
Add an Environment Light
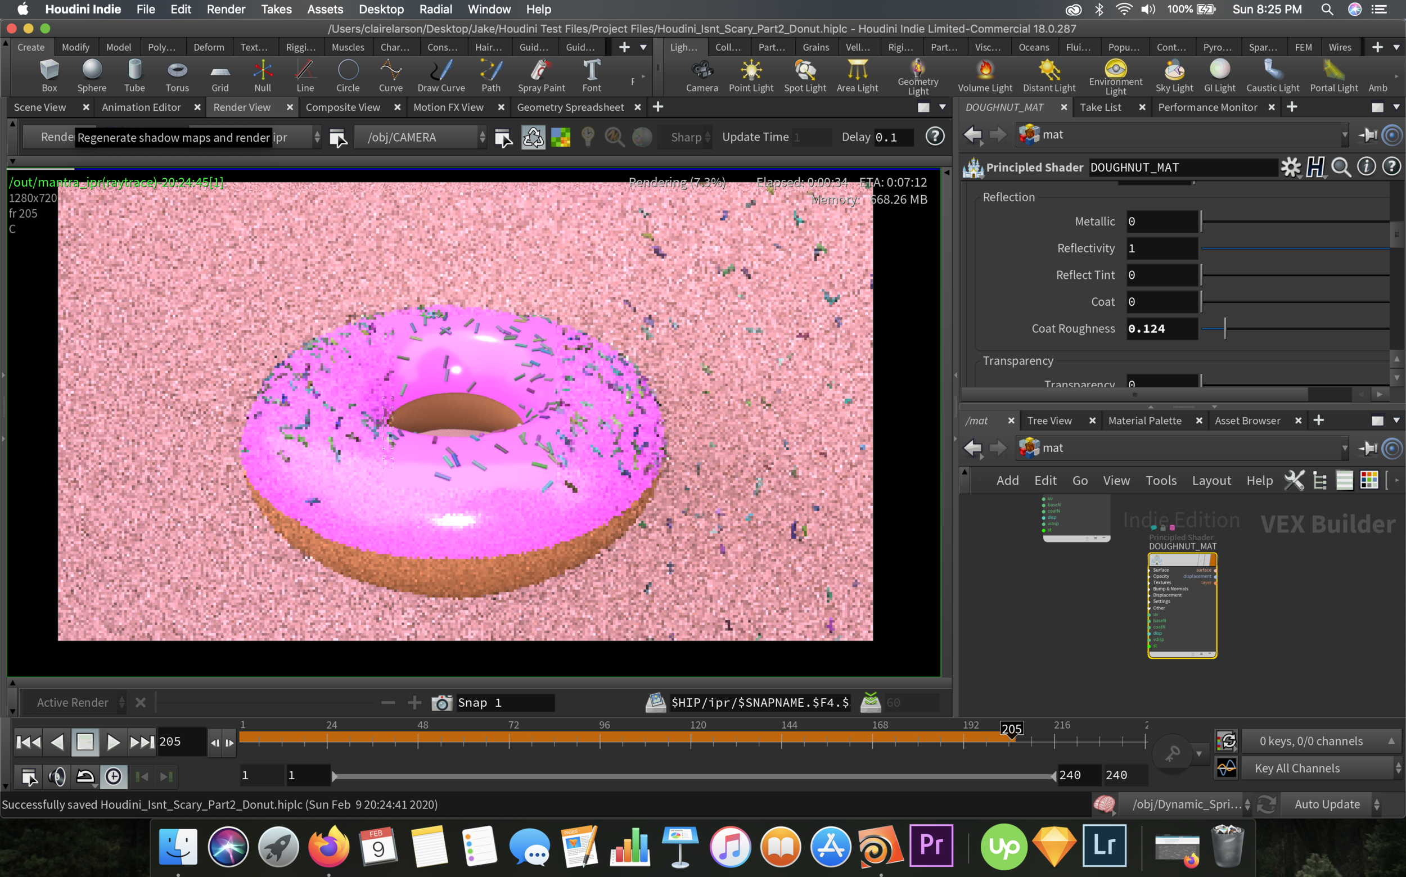coord(1115,77)
